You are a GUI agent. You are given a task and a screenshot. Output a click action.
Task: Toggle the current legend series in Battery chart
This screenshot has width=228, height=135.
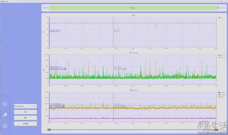[222, 93]
